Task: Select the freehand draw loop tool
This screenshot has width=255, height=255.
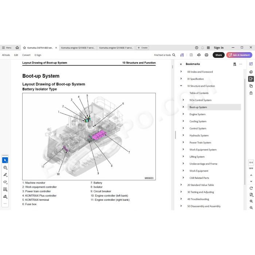Action: coord(5,182)
